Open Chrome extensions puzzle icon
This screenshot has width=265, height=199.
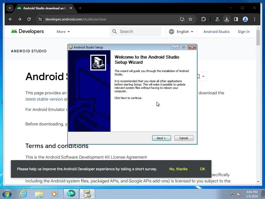[203, 19]
